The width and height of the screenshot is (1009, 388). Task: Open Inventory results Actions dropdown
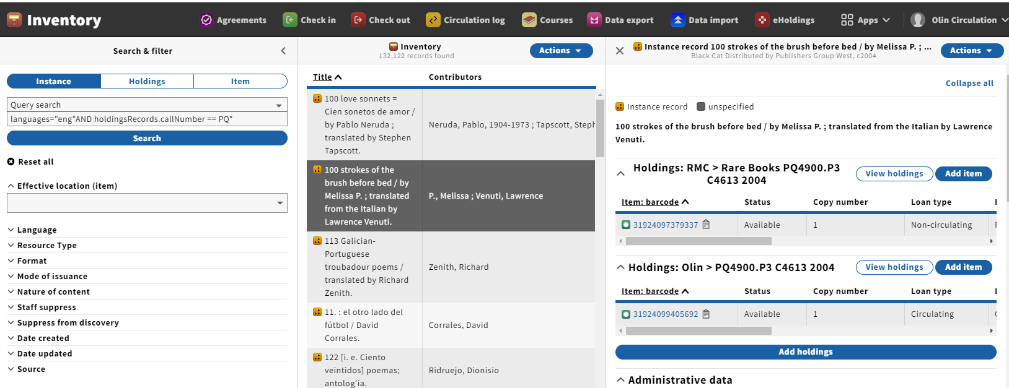(x=561, y=51)
